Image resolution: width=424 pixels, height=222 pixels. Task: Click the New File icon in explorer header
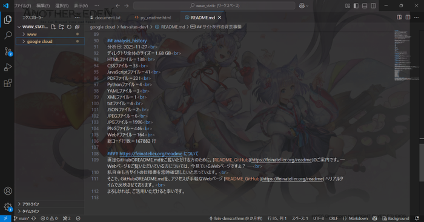[x=53, y=27]
